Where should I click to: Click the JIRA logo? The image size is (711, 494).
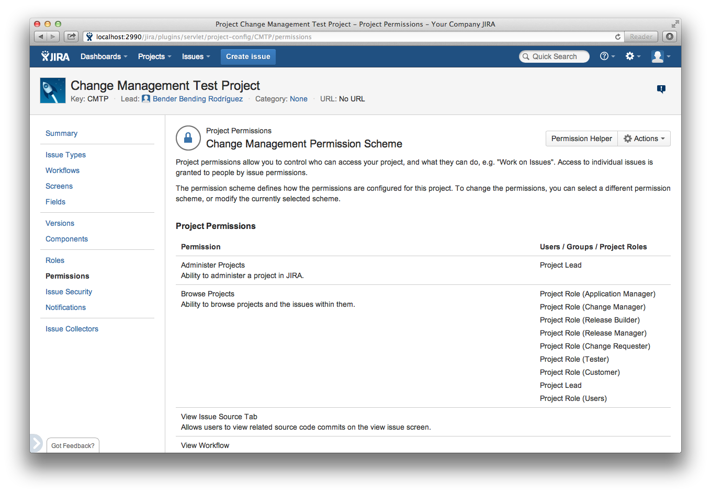(x=55, y=56)
